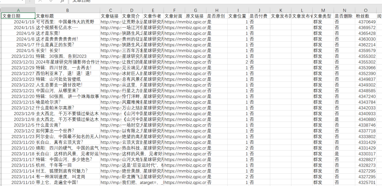Click the 粉丝数 header cell
The height and width of the screenshot is (186, 382).
click(366, 16)
